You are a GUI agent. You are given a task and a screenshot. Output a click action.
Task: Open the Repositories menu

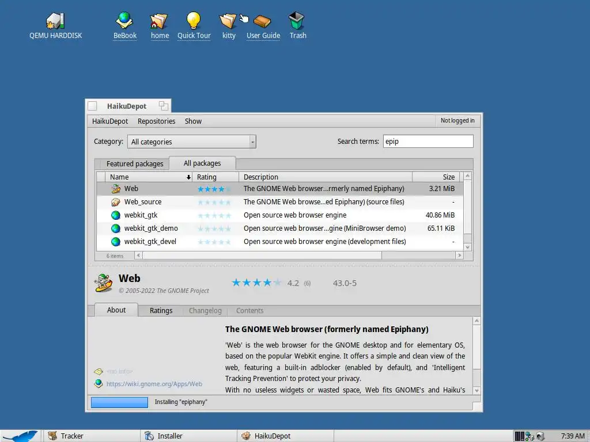pos(156,121)
